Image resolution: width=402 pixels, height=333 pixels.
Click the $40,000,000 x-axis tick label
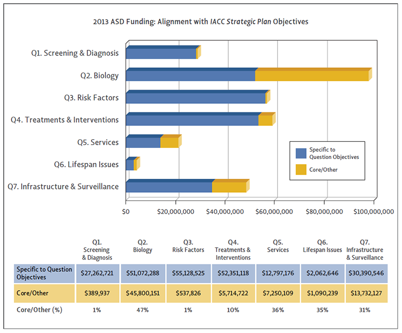pyautogui.click(x=225, y=212)
